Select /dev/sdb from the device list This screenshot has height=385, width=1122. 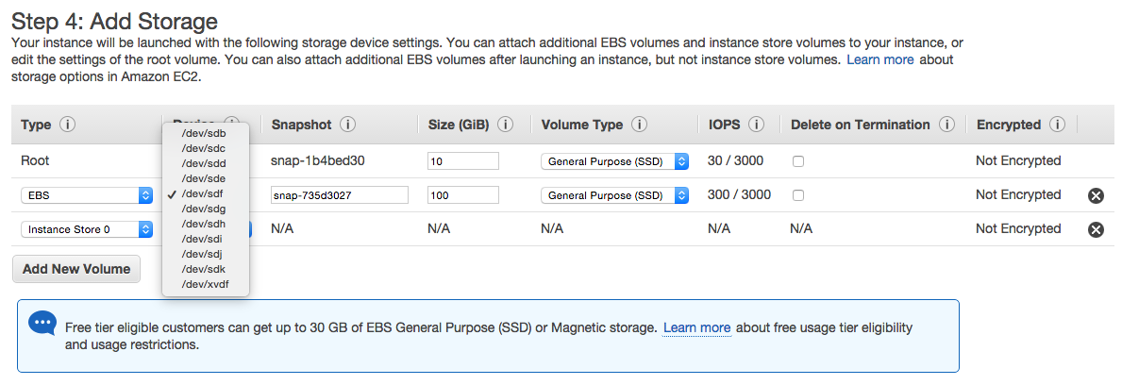tap(203, 132)
